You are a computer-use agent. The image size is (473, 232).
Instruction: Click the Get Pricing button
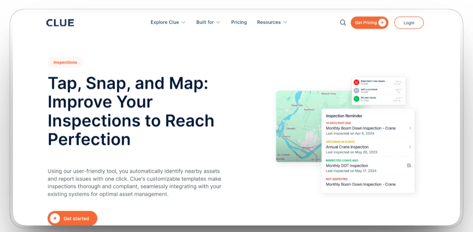pyautogui.click(x=369, y=22)
